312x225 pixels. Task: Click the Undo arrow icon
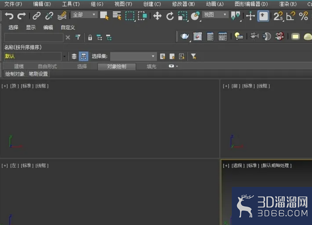pyautogui.click(x=9, y=16)
